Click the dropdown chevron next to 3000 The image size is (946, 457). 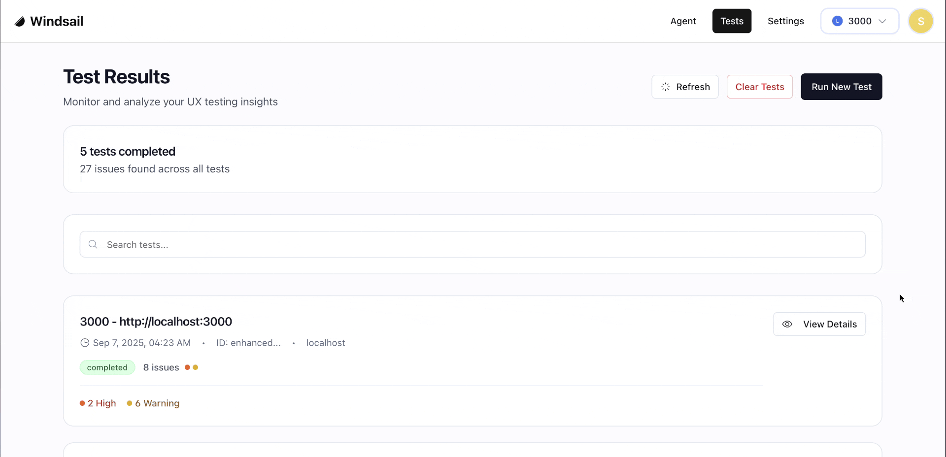coord(882,21)
